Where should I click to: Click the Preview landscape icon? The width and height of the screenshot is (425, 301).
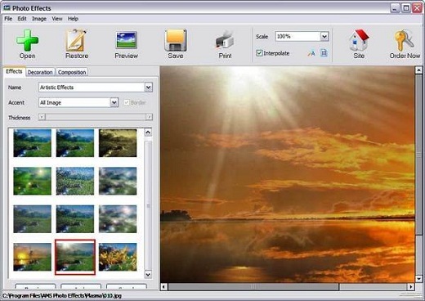coord(126,40)
